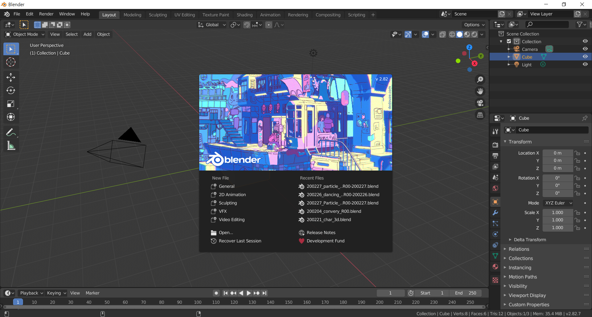Viewport: 592px width, 317px height.
Task: Select the Cursor tool in the toolbar
Action: pyautogui.click(x=11, y=62)
